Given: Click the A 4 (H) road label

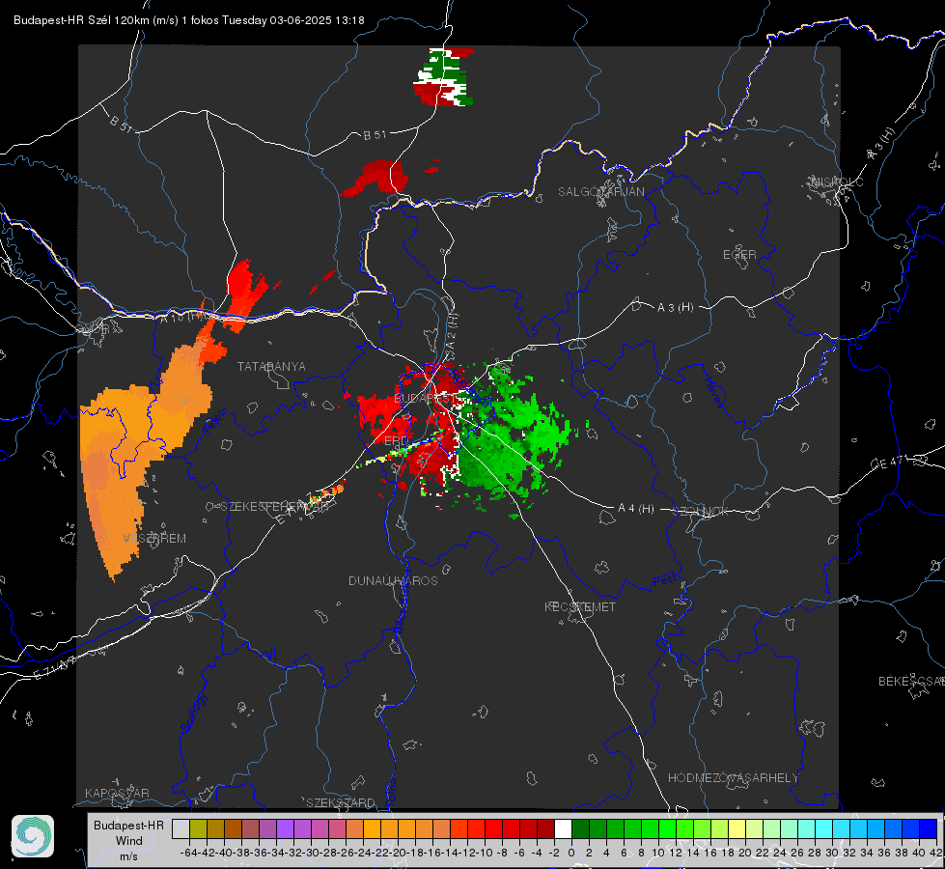Looking at the screenshot, I should coord(636,509).
